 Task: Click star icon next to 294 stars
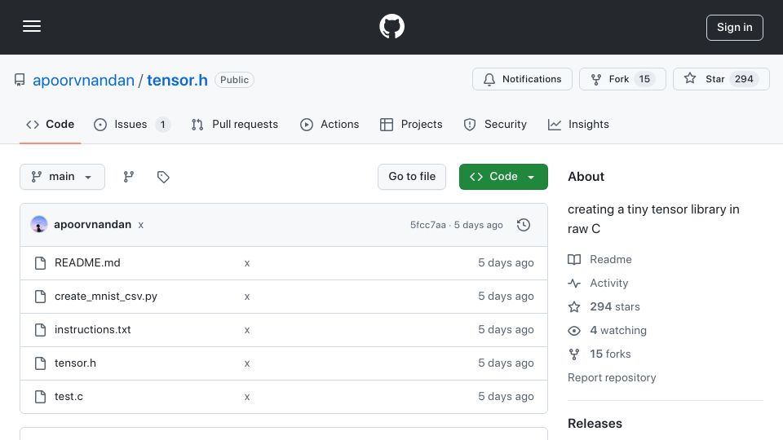(574, 306)
